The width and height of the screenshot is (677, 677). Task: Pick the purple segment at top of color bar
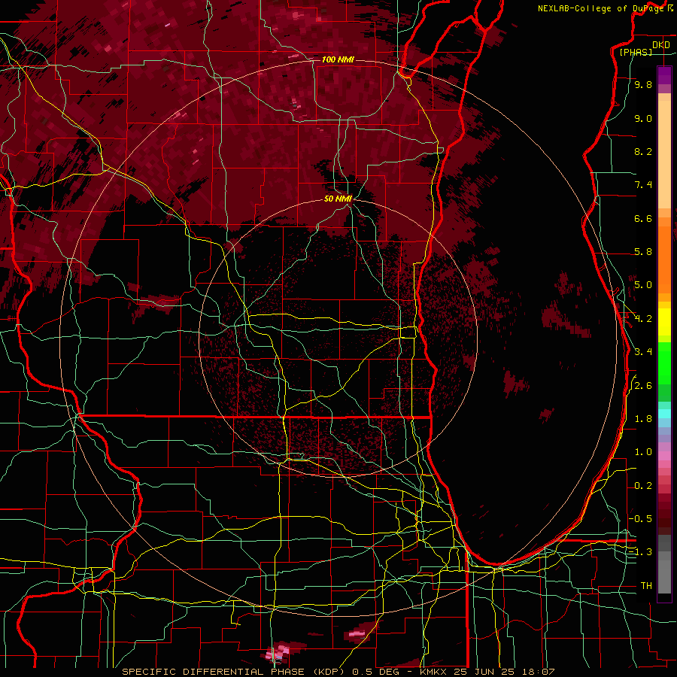click(x=664, y=75)
